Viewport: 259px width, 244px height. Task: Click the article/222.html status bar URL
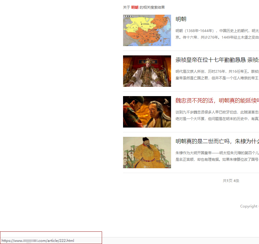click(38, 240)
